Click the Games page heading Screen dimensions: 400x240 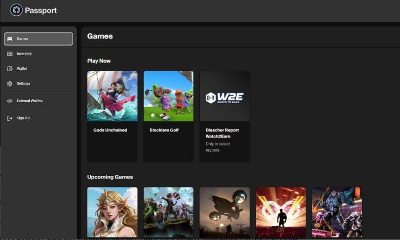tap(100, 36)
